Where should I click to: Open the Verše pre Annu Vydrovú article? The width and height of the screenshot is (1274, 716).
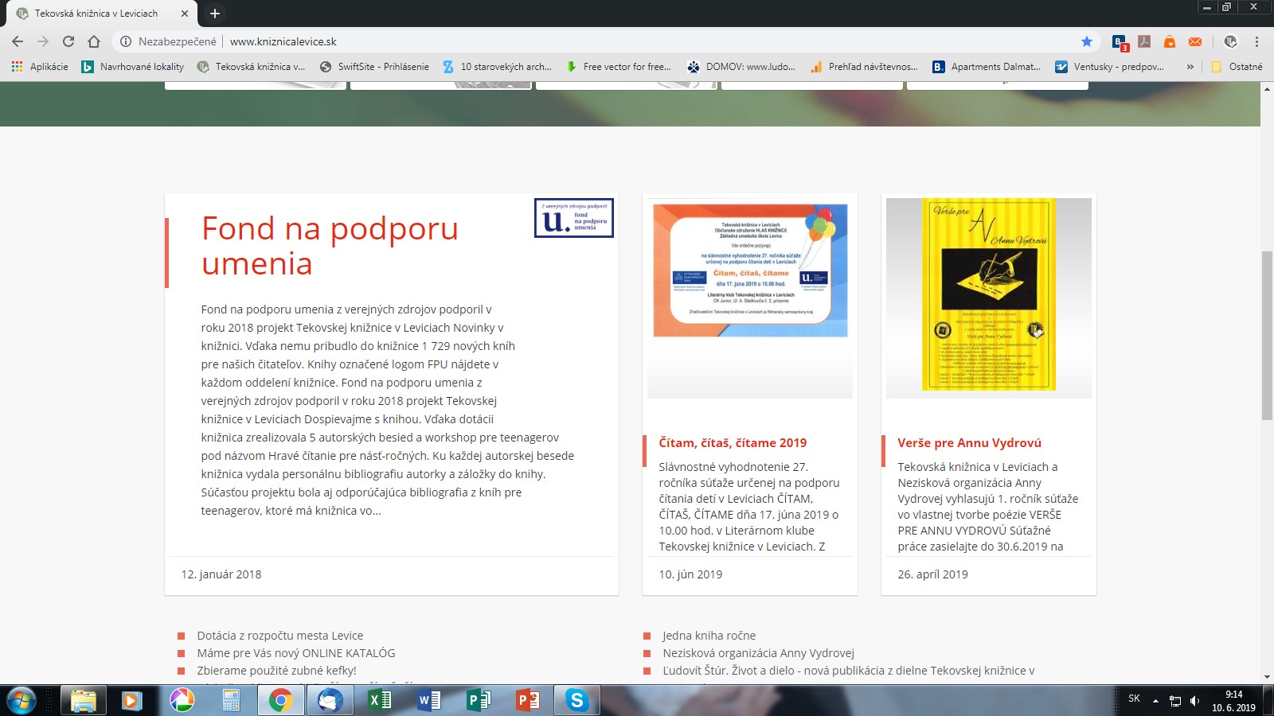pos(969,442)
